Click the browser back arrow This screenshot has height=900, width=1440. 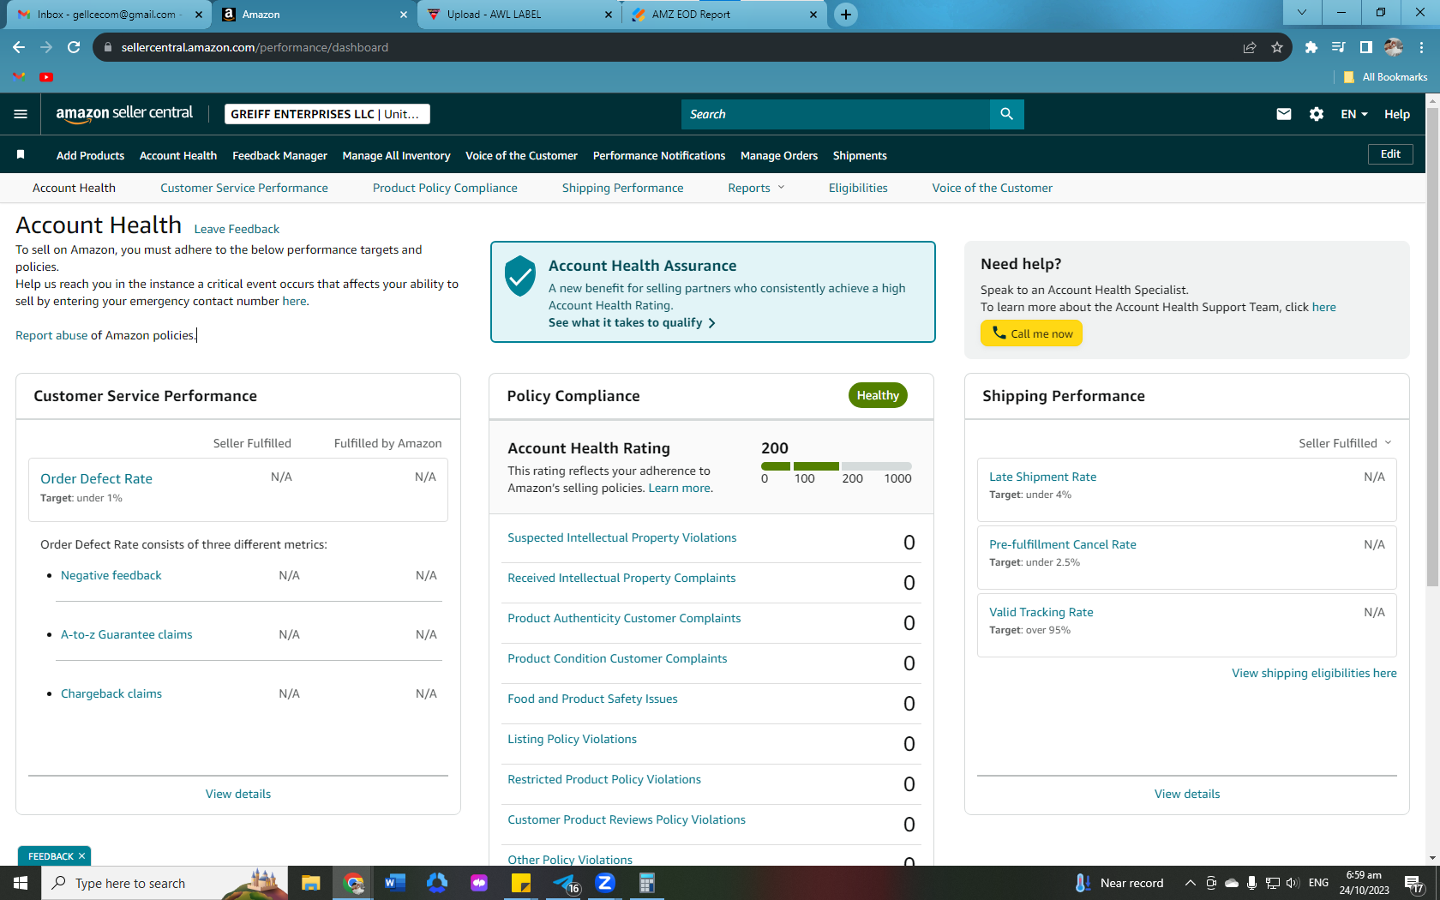click(x=19, y=47)
